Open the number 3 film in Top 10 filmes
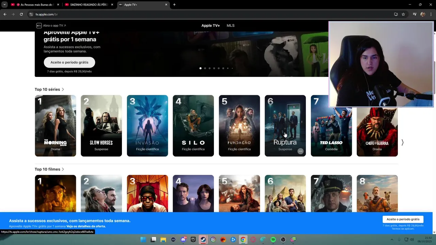Screen dimensions: 436x245 (147, 193)
